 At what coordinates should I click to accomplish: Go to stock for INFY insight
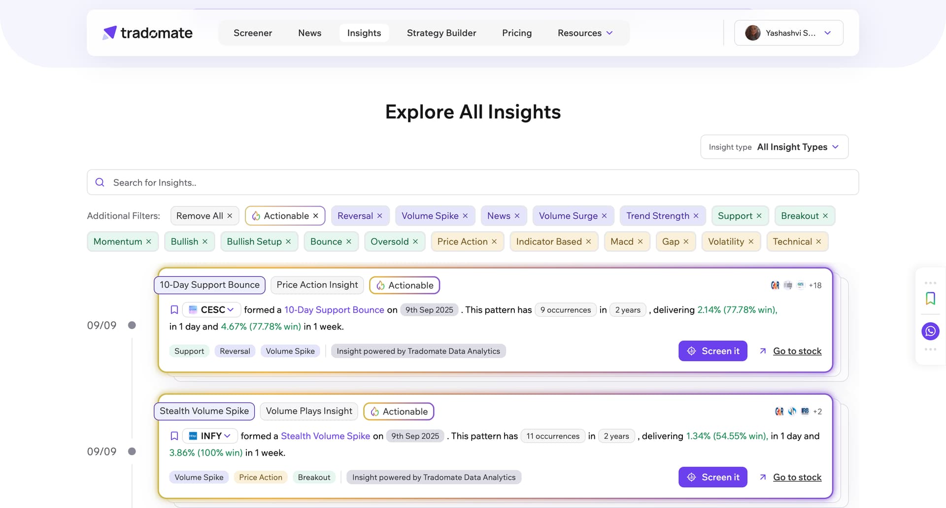tap(791, 477)
